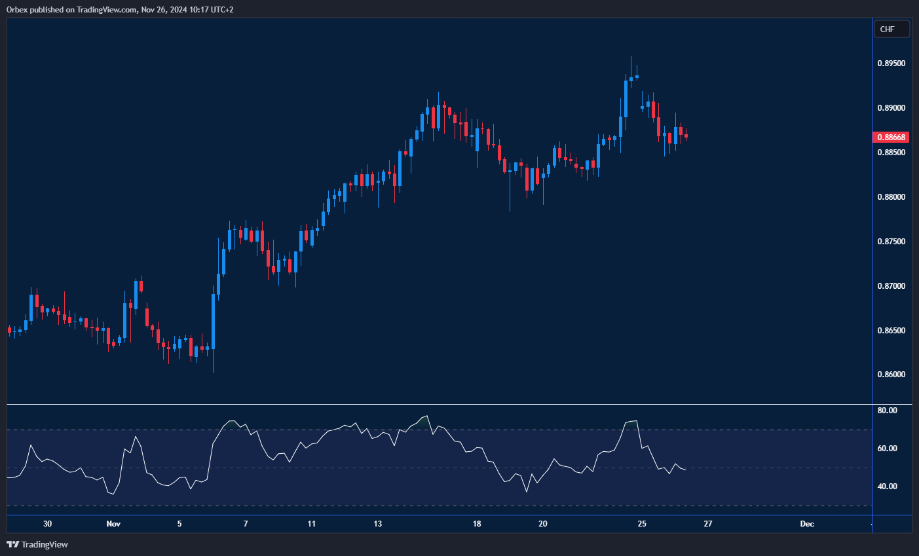This screenshot has width=919, height=556.
Task: Select the 0.86000 price axis label
Action: tap(891, 375)
